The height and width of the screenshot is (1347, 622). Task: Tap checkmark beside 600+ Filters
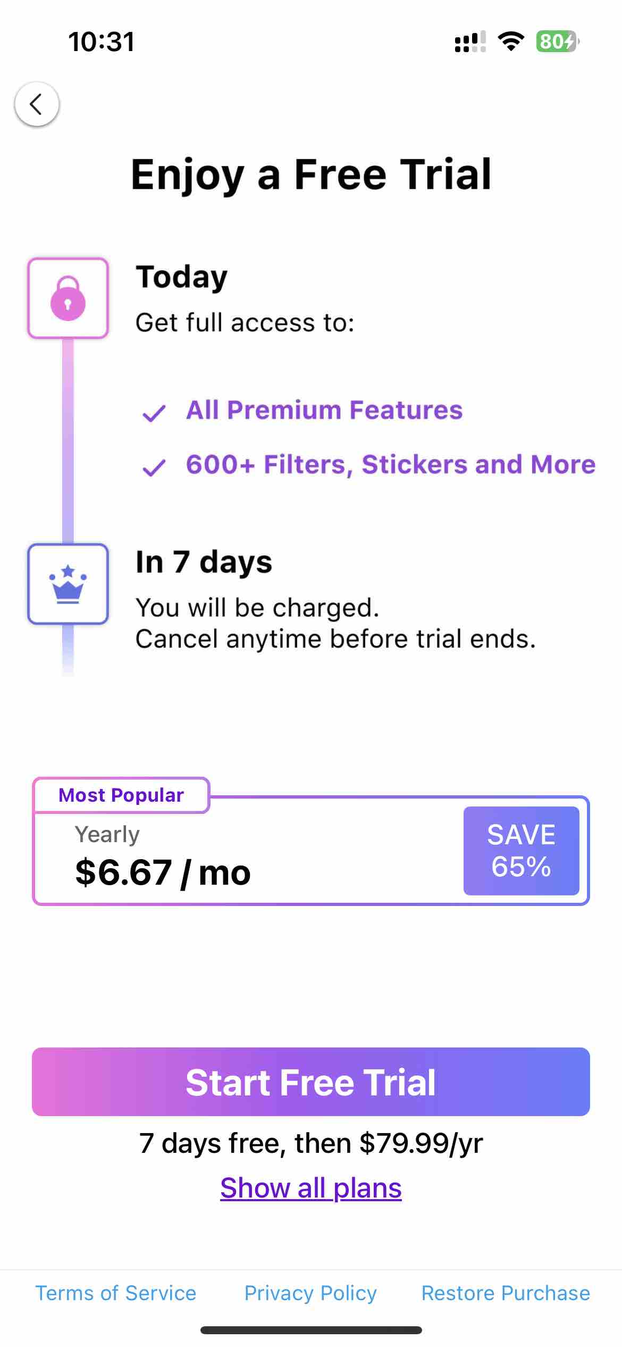pos(154,467)
